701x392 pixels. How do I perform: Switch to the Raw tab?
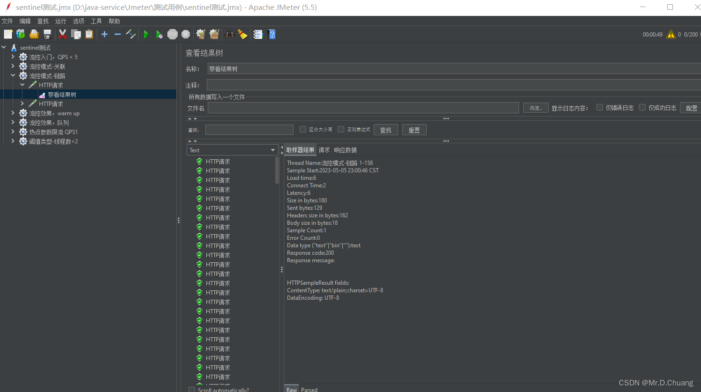click(x=291, y=389)
